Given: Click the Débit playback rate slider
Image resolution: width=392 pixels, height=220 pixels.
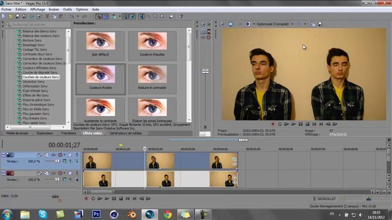Looking at the screenshot, I should tap(55, 197).
